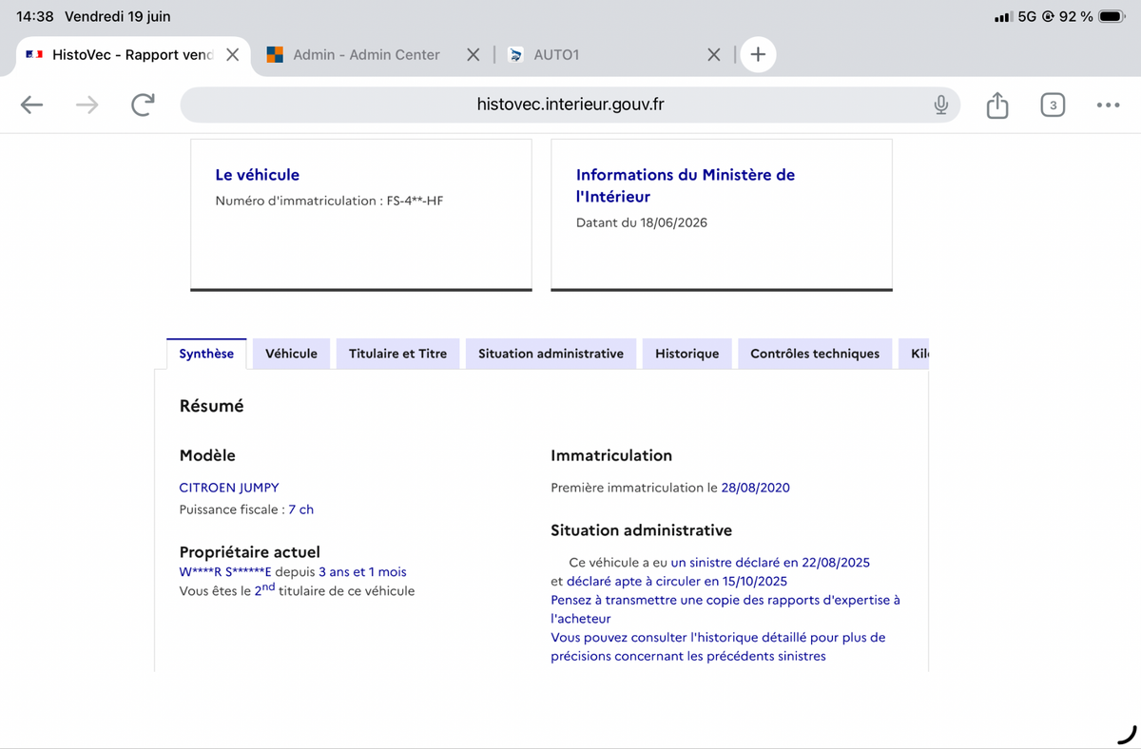1141x749 pixels.
Task: Click the historique détaillé sinistres link text
Action: pos(718,646)
